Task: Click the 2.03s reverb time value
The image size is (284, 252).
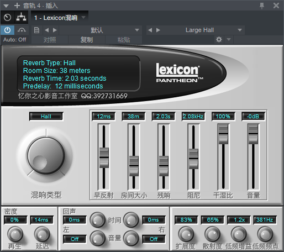Action: tap(164, 117)
